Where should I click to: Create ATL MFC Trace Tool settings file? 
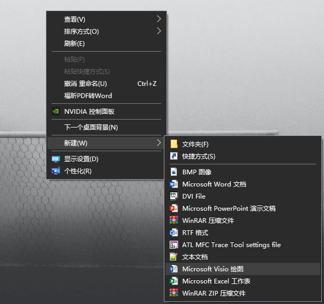pos(243,244)
